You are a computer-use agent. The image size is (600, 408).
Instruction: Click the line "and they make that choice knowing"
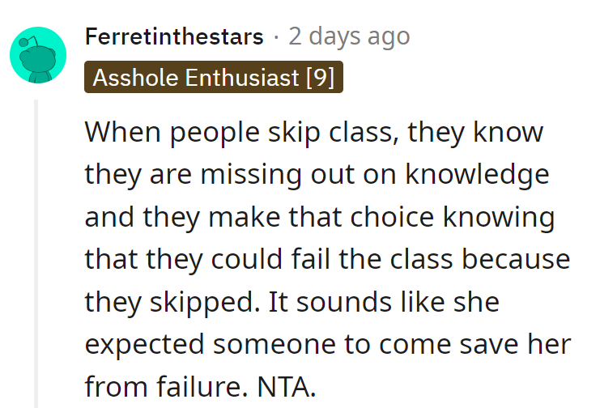pyautogui.click(x=319, y=217)
